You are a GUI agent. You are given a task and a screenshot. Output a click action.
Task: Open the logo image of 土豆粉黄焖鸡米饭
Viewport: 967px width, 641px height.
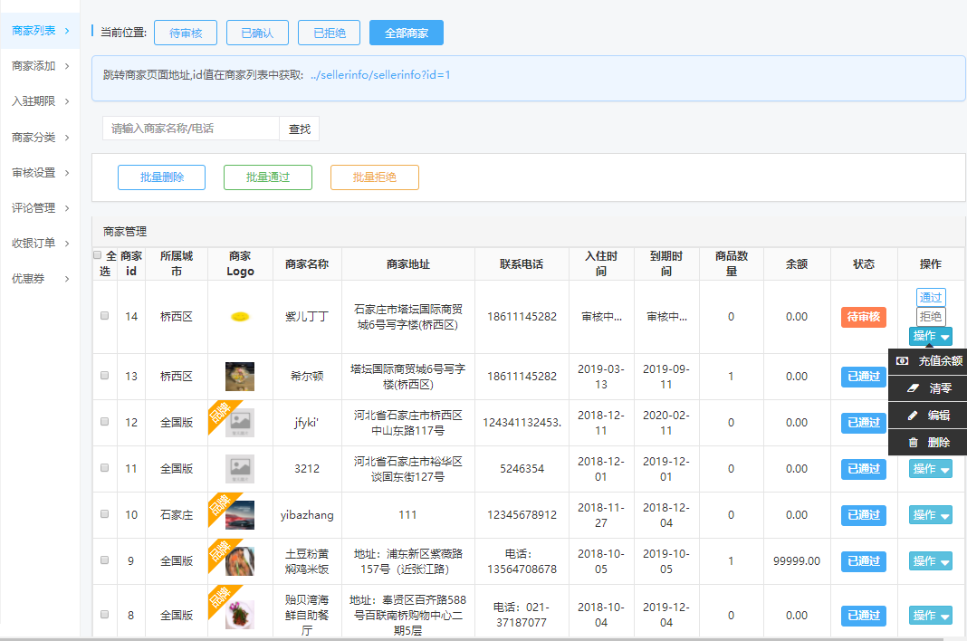point(240,561)
